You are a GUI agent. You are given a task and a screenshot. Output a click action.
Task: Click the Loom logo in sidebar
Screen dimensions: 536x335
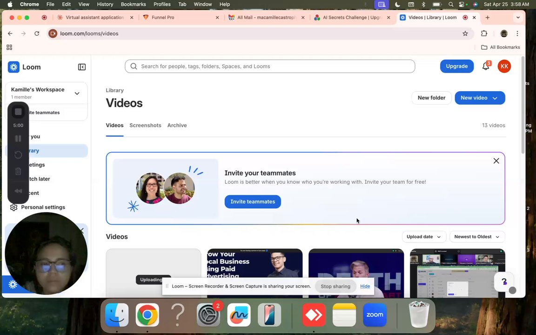(x=13, y=67)
